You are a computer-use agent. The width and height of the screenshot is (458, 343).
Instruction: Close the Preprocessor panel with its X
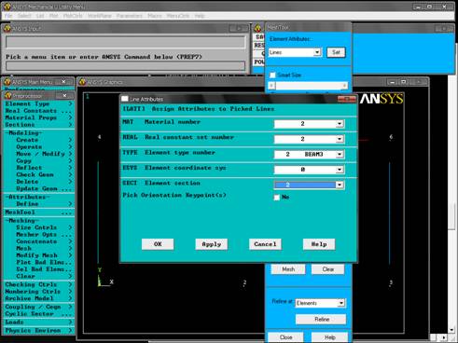pyautogui.click(x=64, y=95)
